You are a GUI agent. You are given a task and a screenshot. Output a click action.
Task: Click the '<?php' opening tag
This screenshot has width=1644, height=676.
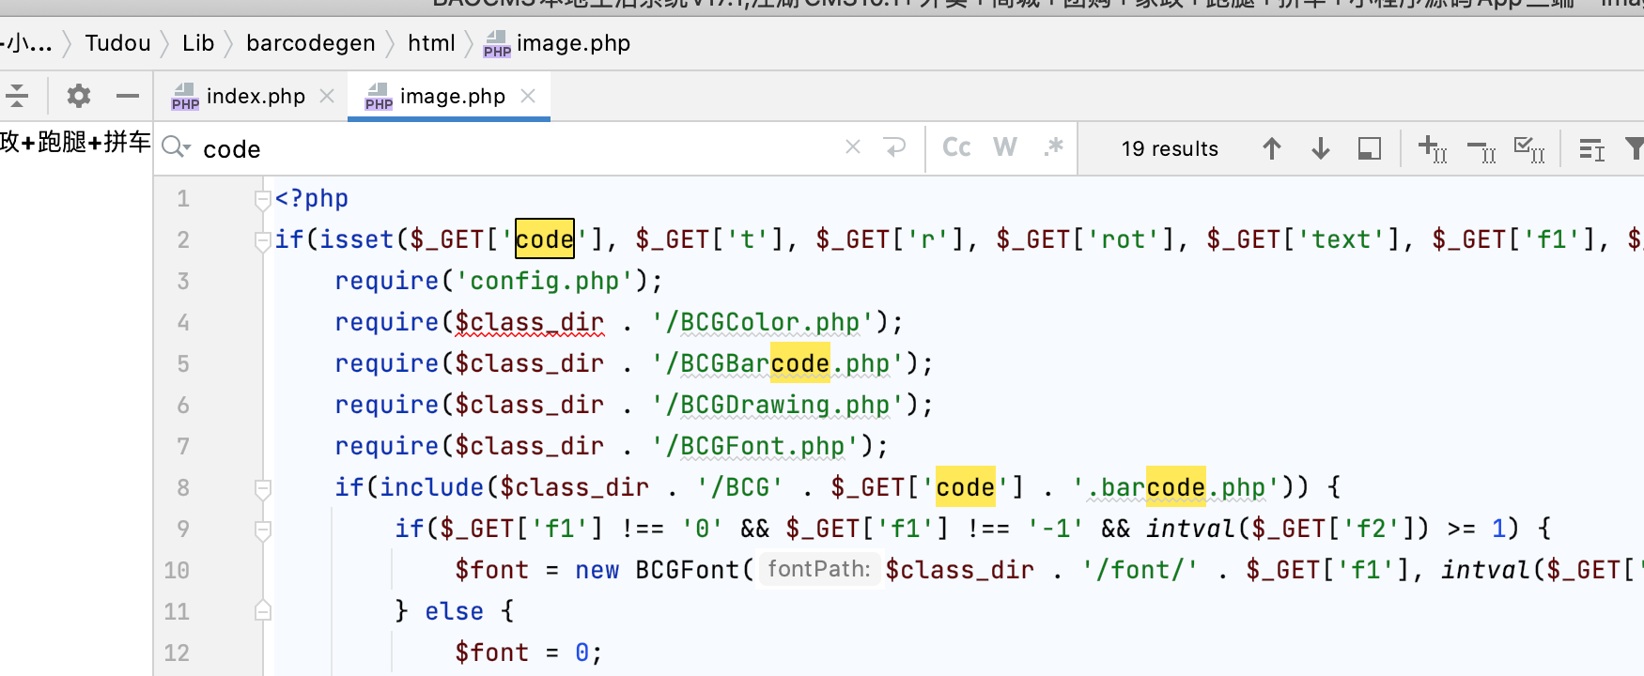(312, 198)
